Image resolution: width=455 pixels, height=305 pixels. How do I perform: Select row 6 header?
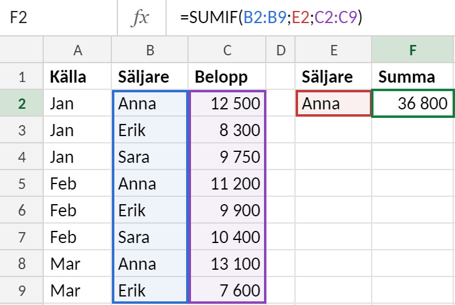coord(21,210)
